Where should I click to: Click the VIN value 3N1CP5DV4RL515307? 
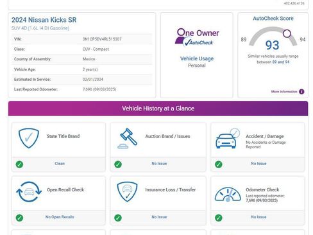coord(102,39)
